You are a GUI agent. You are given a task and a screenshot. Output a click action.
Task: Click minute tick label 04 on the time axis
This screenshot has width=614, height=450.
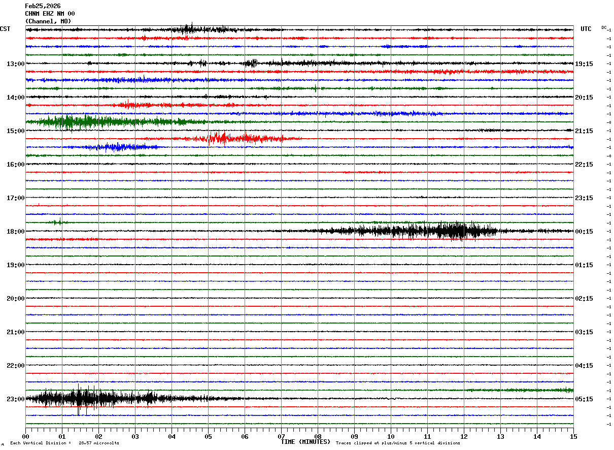172,436
